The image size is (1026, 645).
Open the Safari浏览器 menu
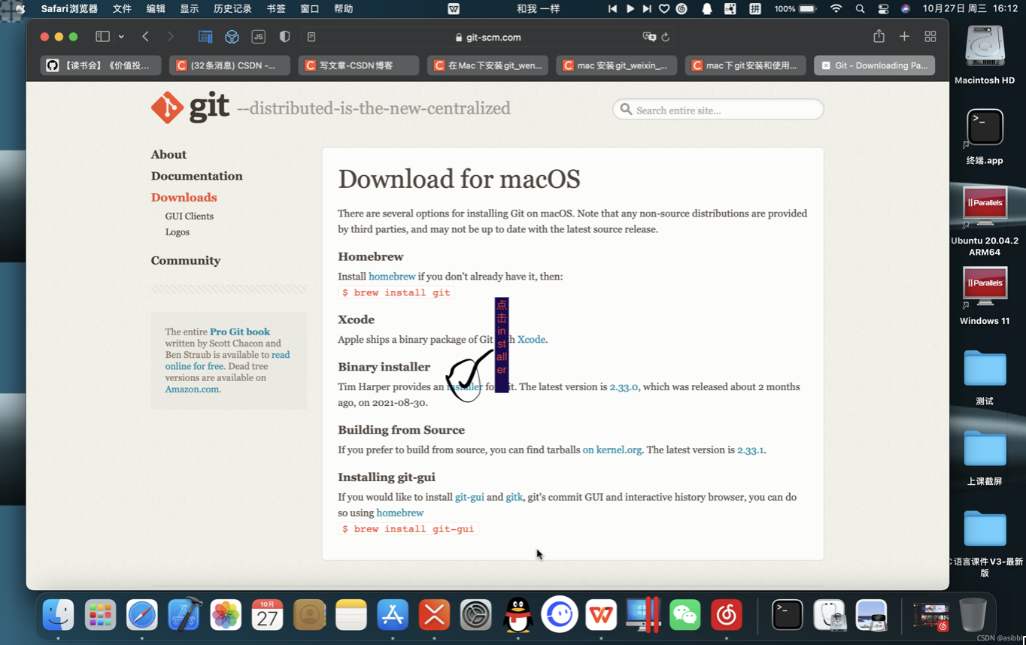[69, 9]
